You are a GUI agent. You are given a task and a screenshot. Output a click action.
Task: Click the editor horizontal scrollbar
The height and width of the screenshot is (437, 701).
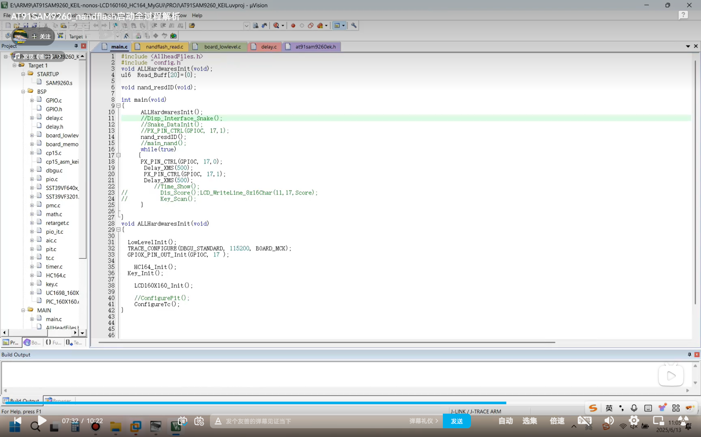326,342
